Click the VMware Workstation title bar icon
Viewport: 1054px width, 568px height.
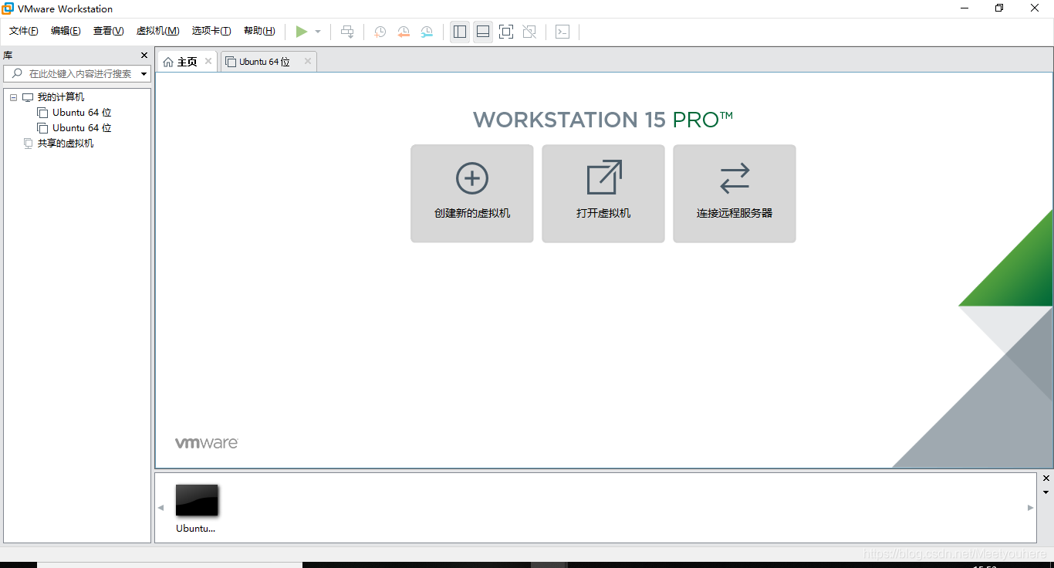[x=8, y=8]
